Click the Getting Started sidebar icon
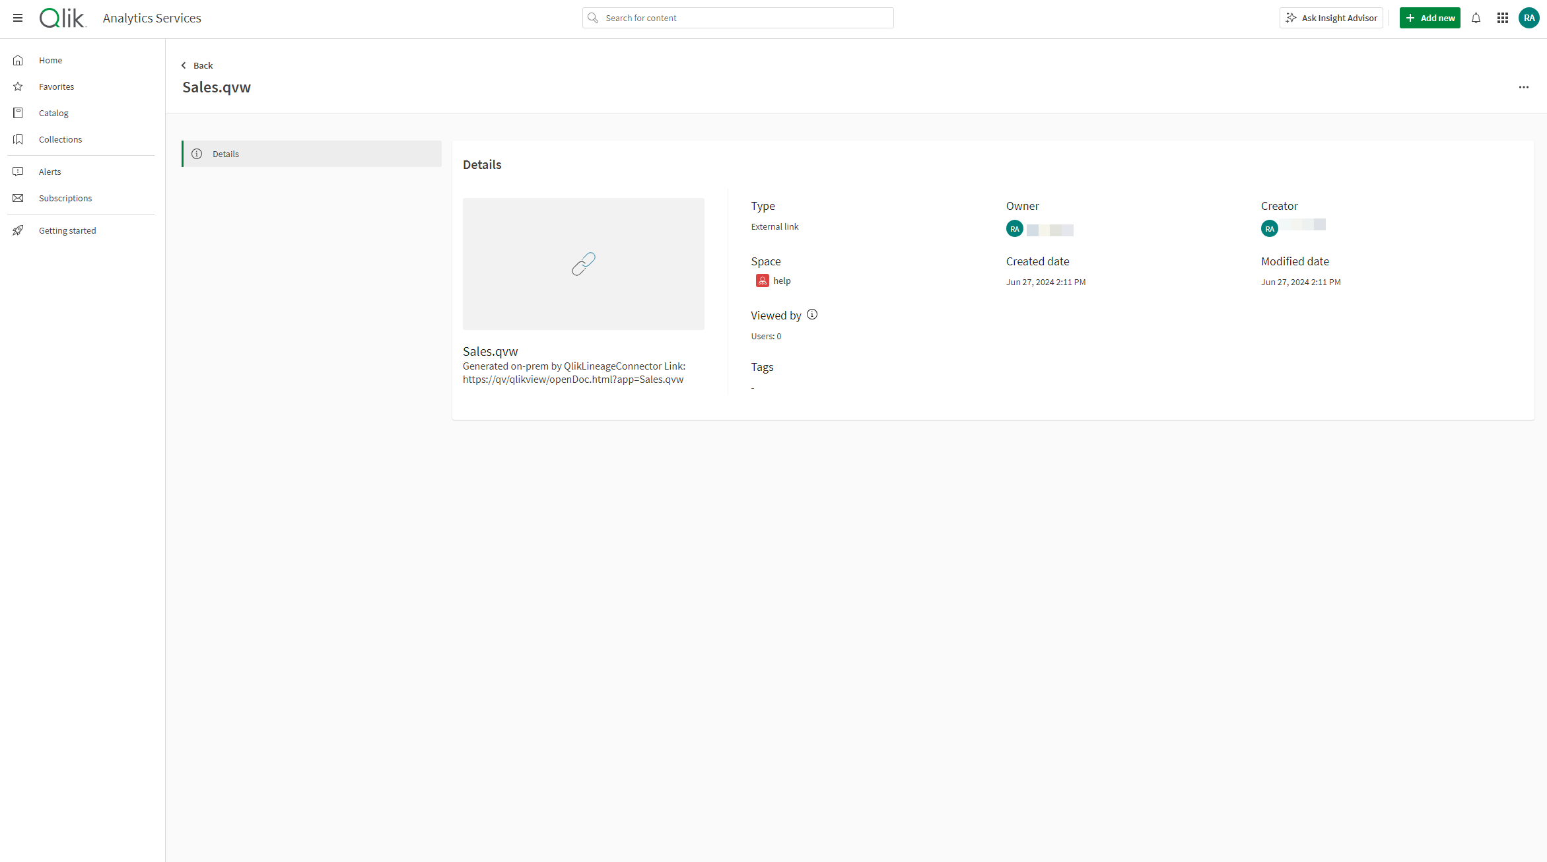The width and height of the screenshot is (1547, 862). [x=20, y=230]
